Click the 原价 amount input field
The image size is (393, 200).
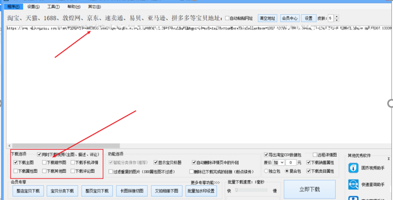[x=291, y=162]
